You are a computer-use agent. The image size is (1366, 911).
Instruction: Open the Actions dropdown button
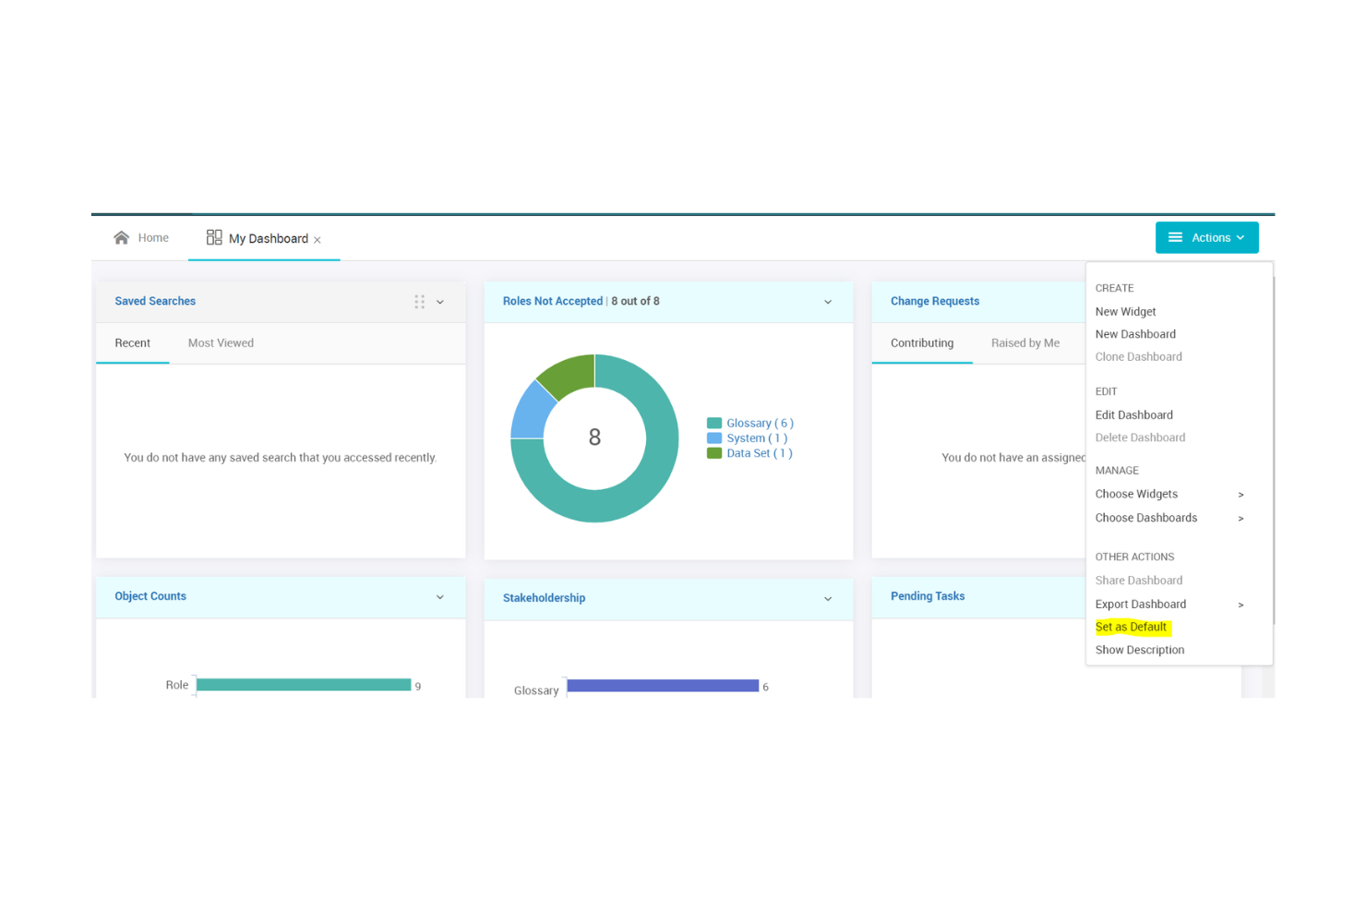tap(1206, 237)
